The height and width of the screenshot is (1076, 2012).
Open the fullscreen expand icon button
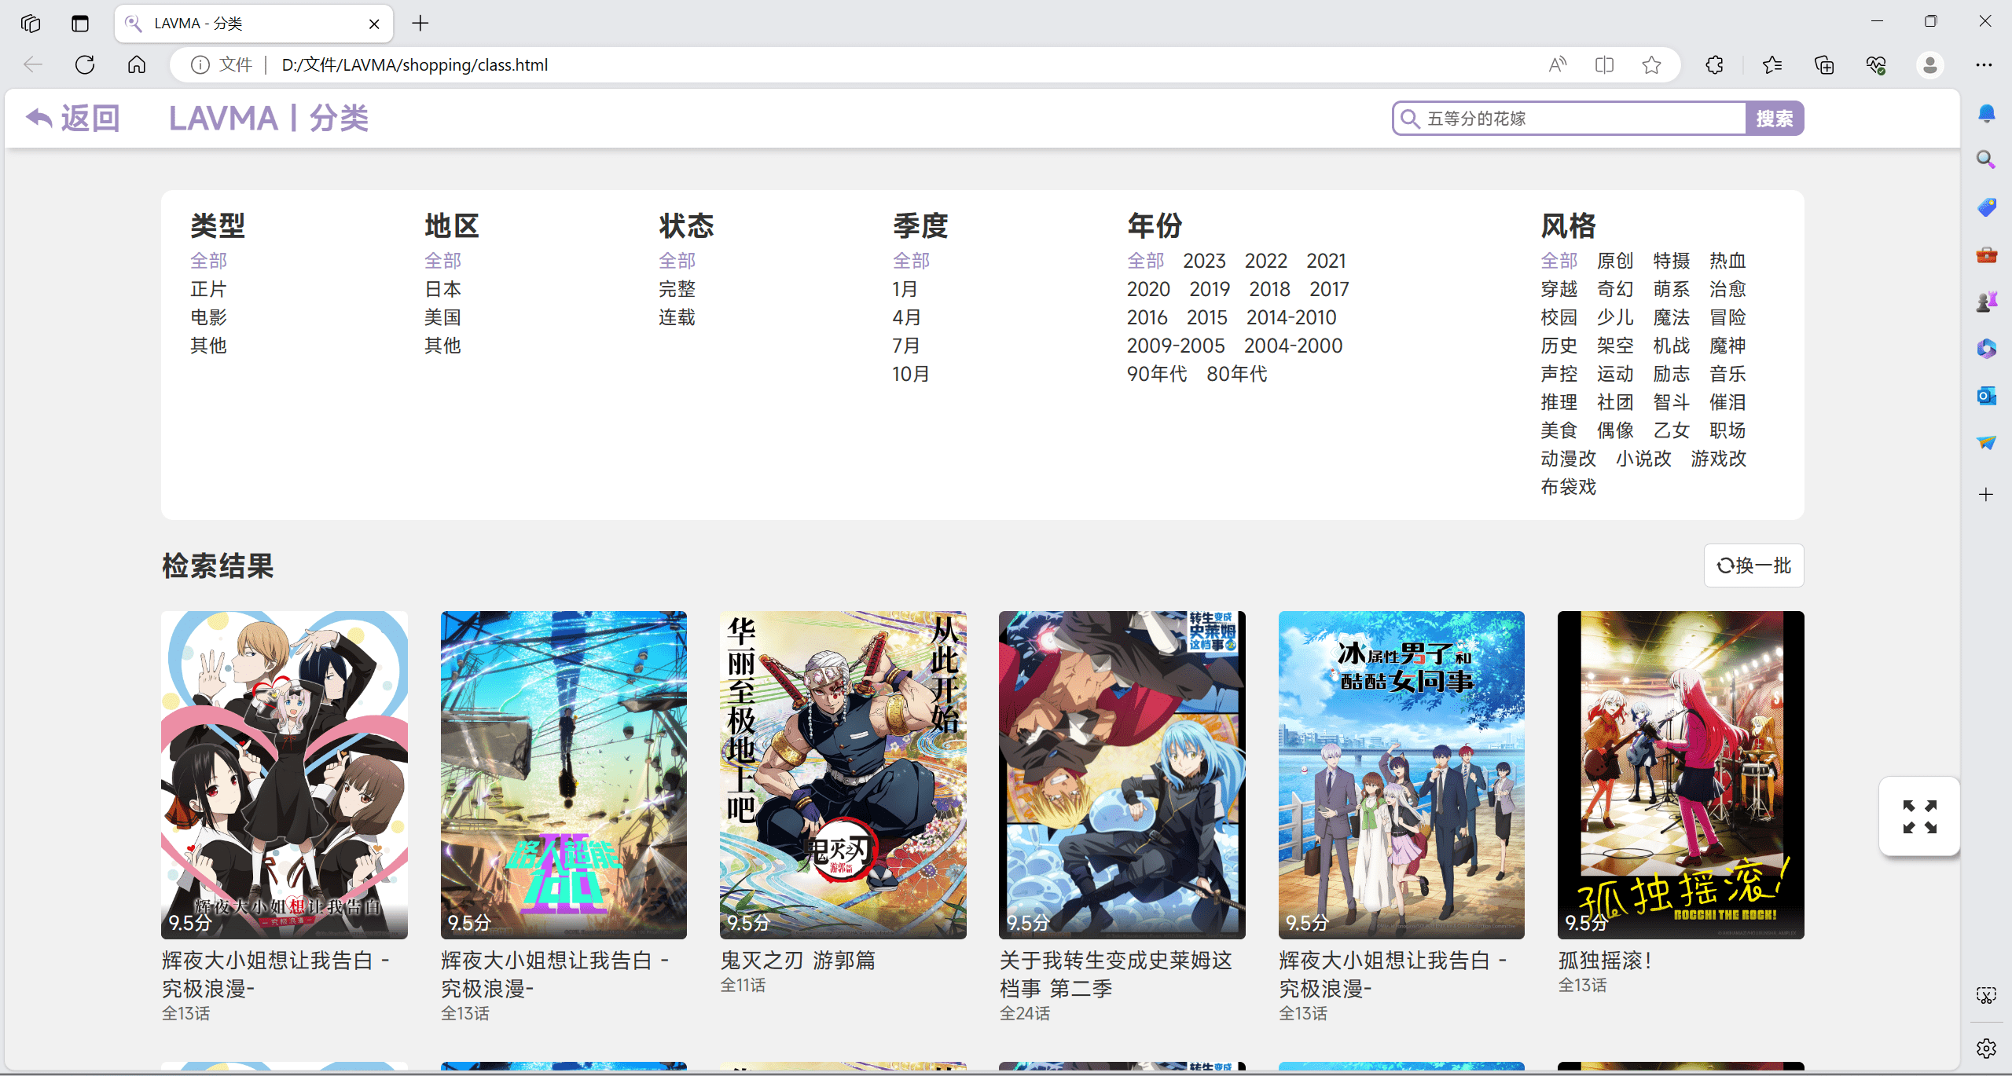1919,817
